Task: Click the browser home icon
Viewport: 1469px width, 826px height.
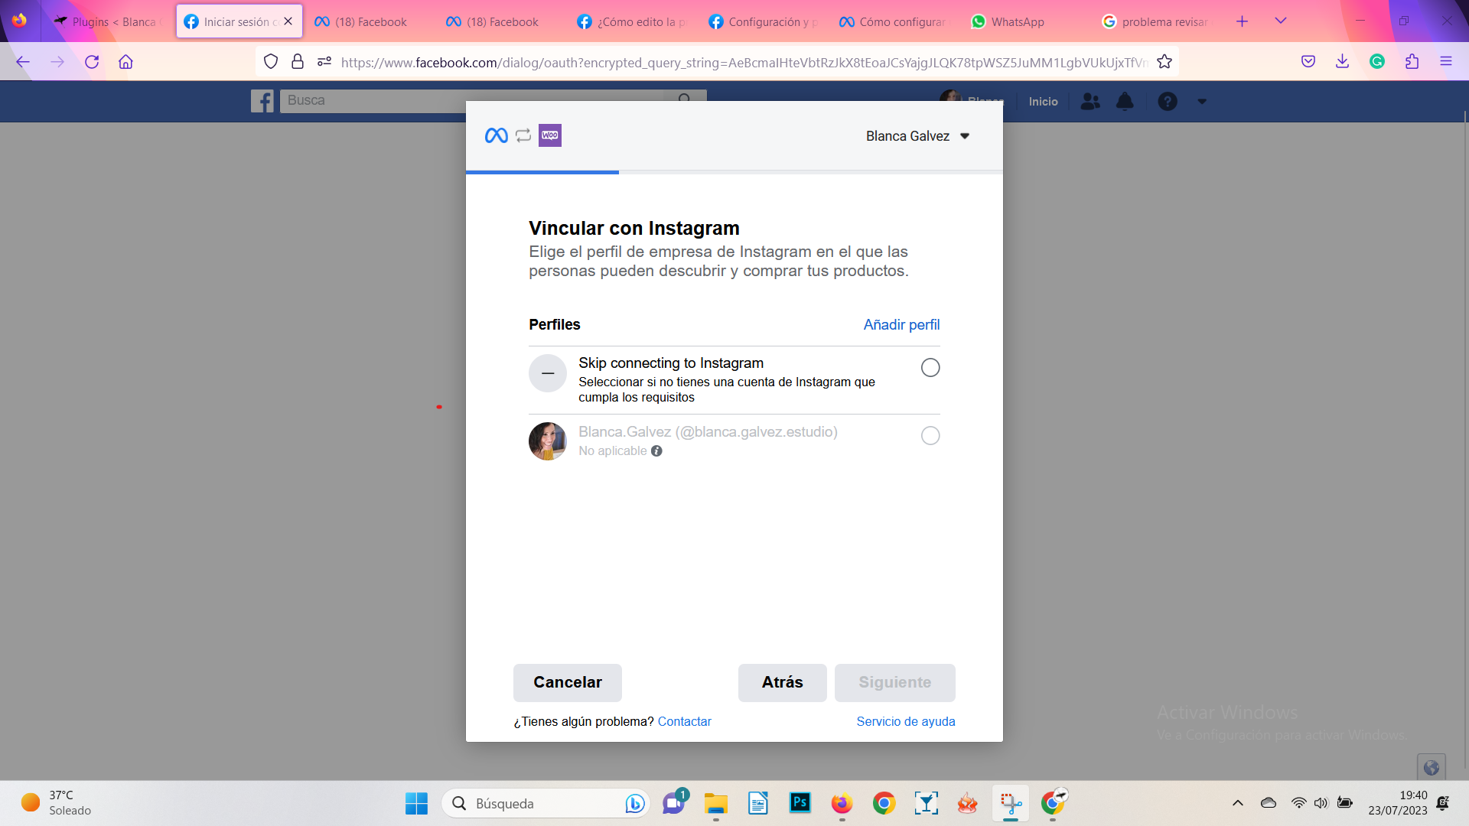Action: tap(126, 62)
